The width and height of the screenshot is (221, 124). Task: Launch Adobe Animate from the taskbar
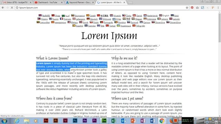[x=46, y=121]
